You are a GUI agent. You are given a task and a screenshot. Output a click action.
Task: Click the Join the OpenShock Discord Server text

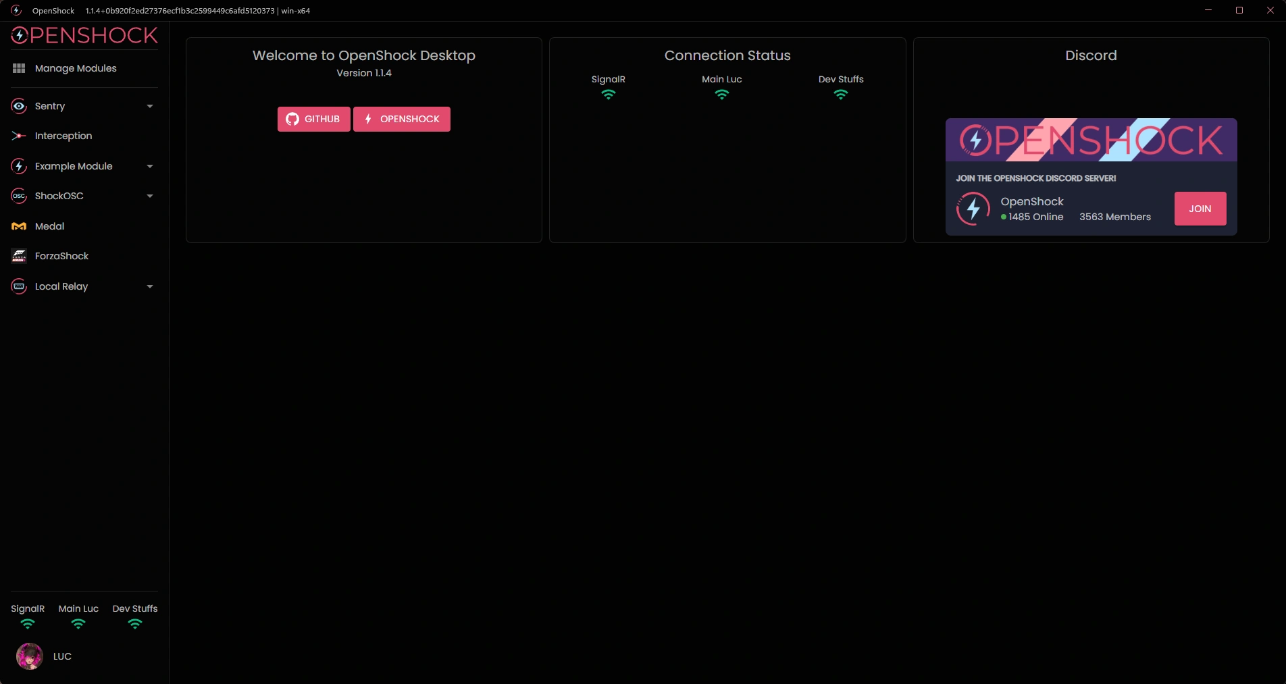point(1036,178)
